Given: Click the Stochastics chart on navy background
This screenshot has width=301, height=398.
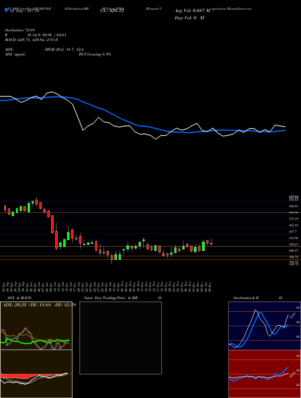Looking at the screenshot, I should click(x=264, y=326).
